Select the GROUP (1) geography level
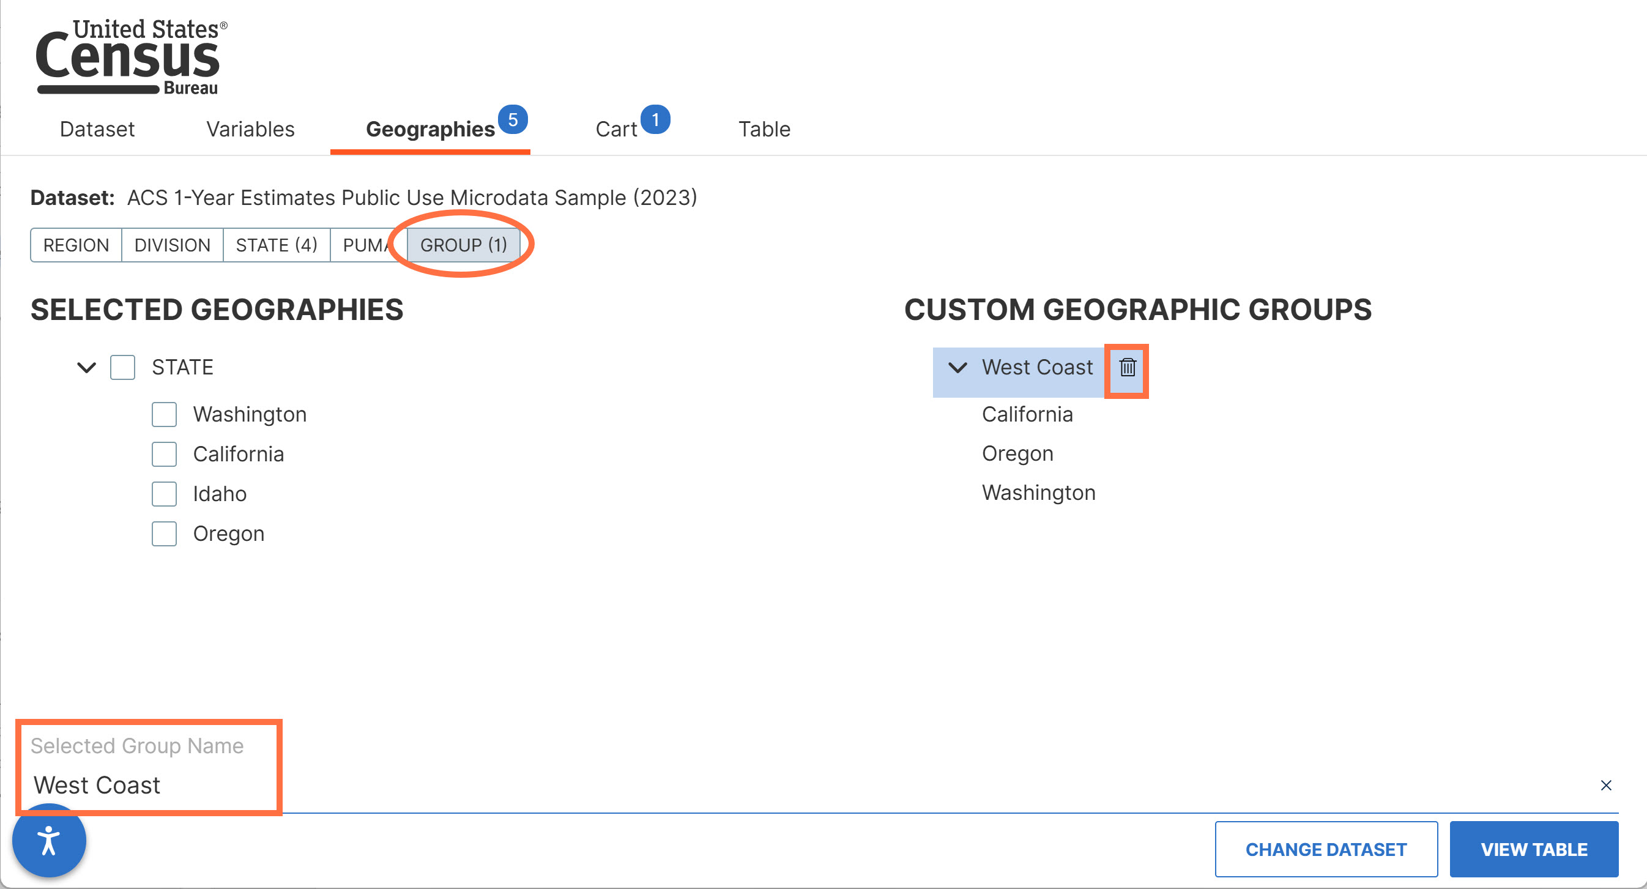The height and width of the screenshot is (889, 1647). (464, 245)
